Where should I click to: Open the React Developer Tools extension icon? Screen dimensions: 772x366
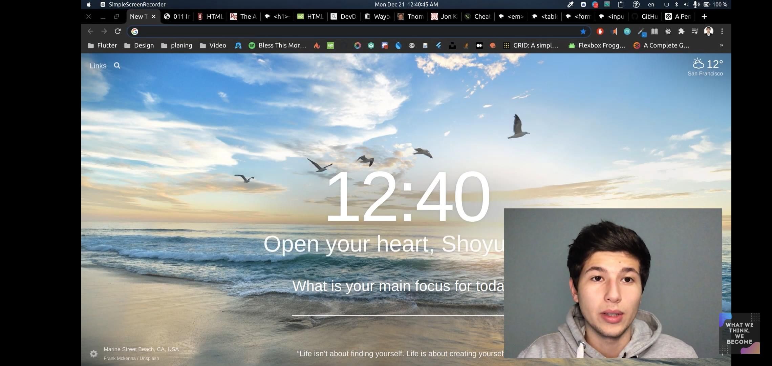(x=668, y=31)
